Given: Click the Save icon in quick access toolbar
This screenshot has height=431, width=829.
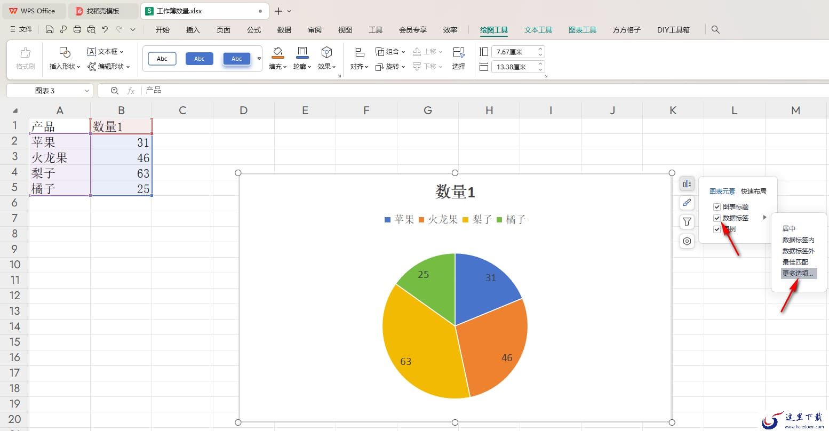Looking at the screenshot, I should tap(49, 29).
